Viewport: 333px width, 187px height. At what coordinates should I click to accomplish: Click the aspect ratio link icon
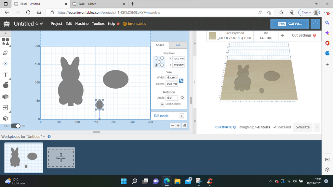coord(181,81)
